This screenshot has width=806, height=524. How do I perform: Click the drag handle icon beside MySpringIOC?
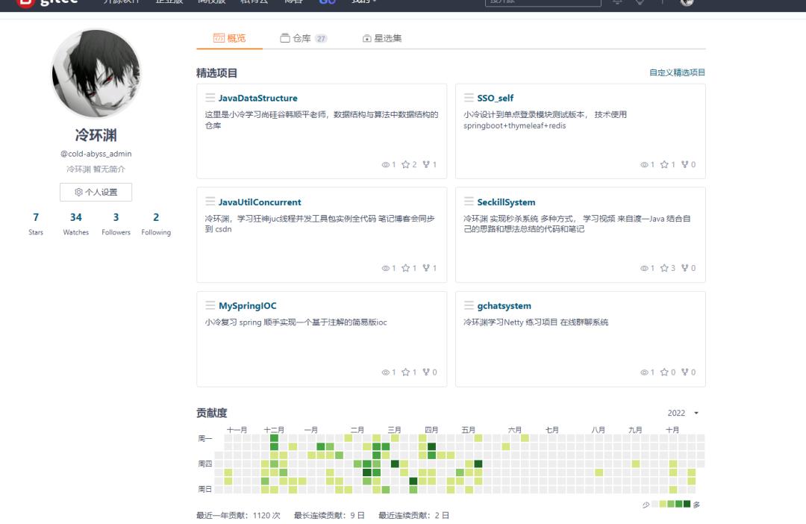pyautogui.click(x=210, y=305)
